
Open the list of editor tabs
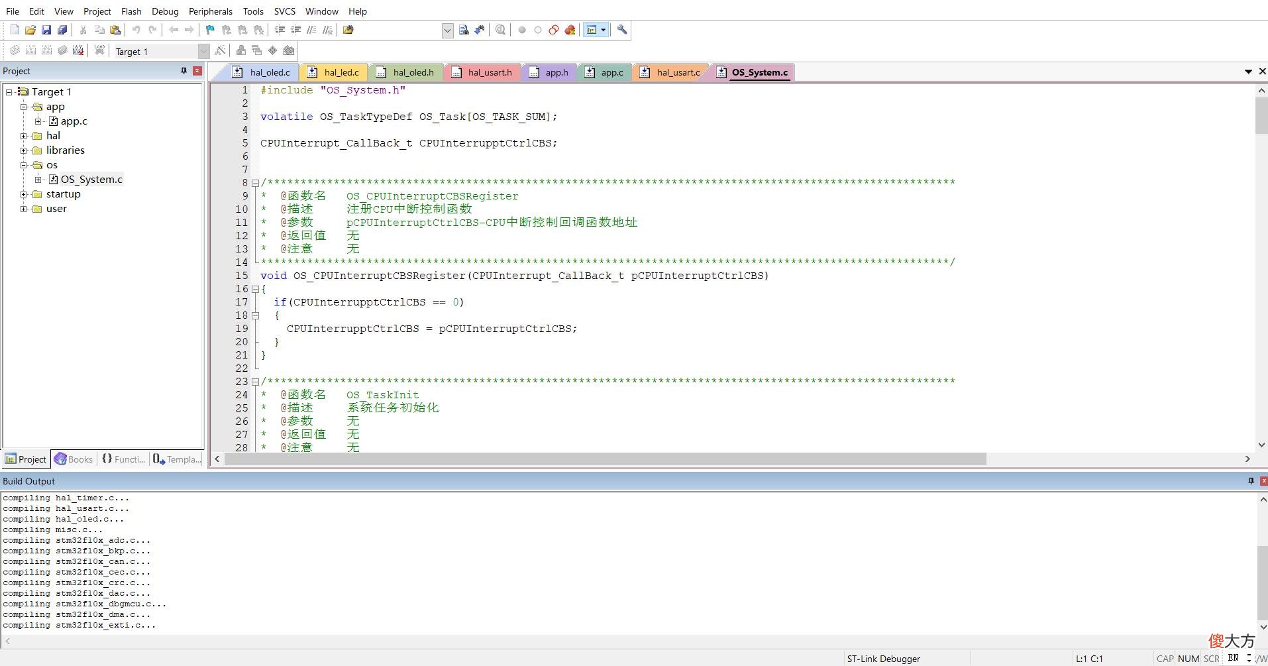click(x=1248, y=72)
